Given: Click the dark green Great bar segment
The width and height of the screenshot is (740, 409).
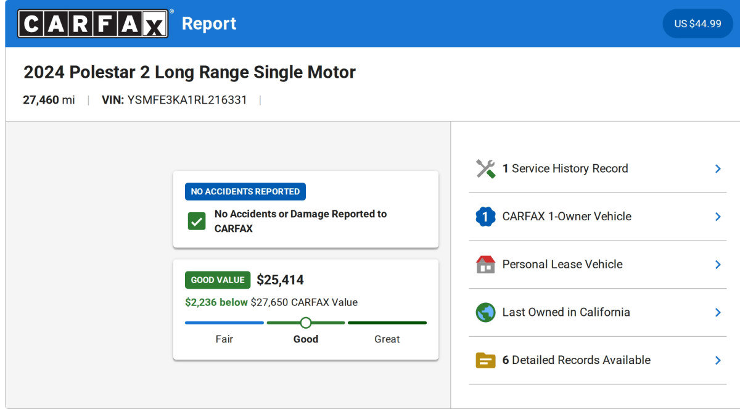Looking at the screenshot, I should click(x=387, y=323).
